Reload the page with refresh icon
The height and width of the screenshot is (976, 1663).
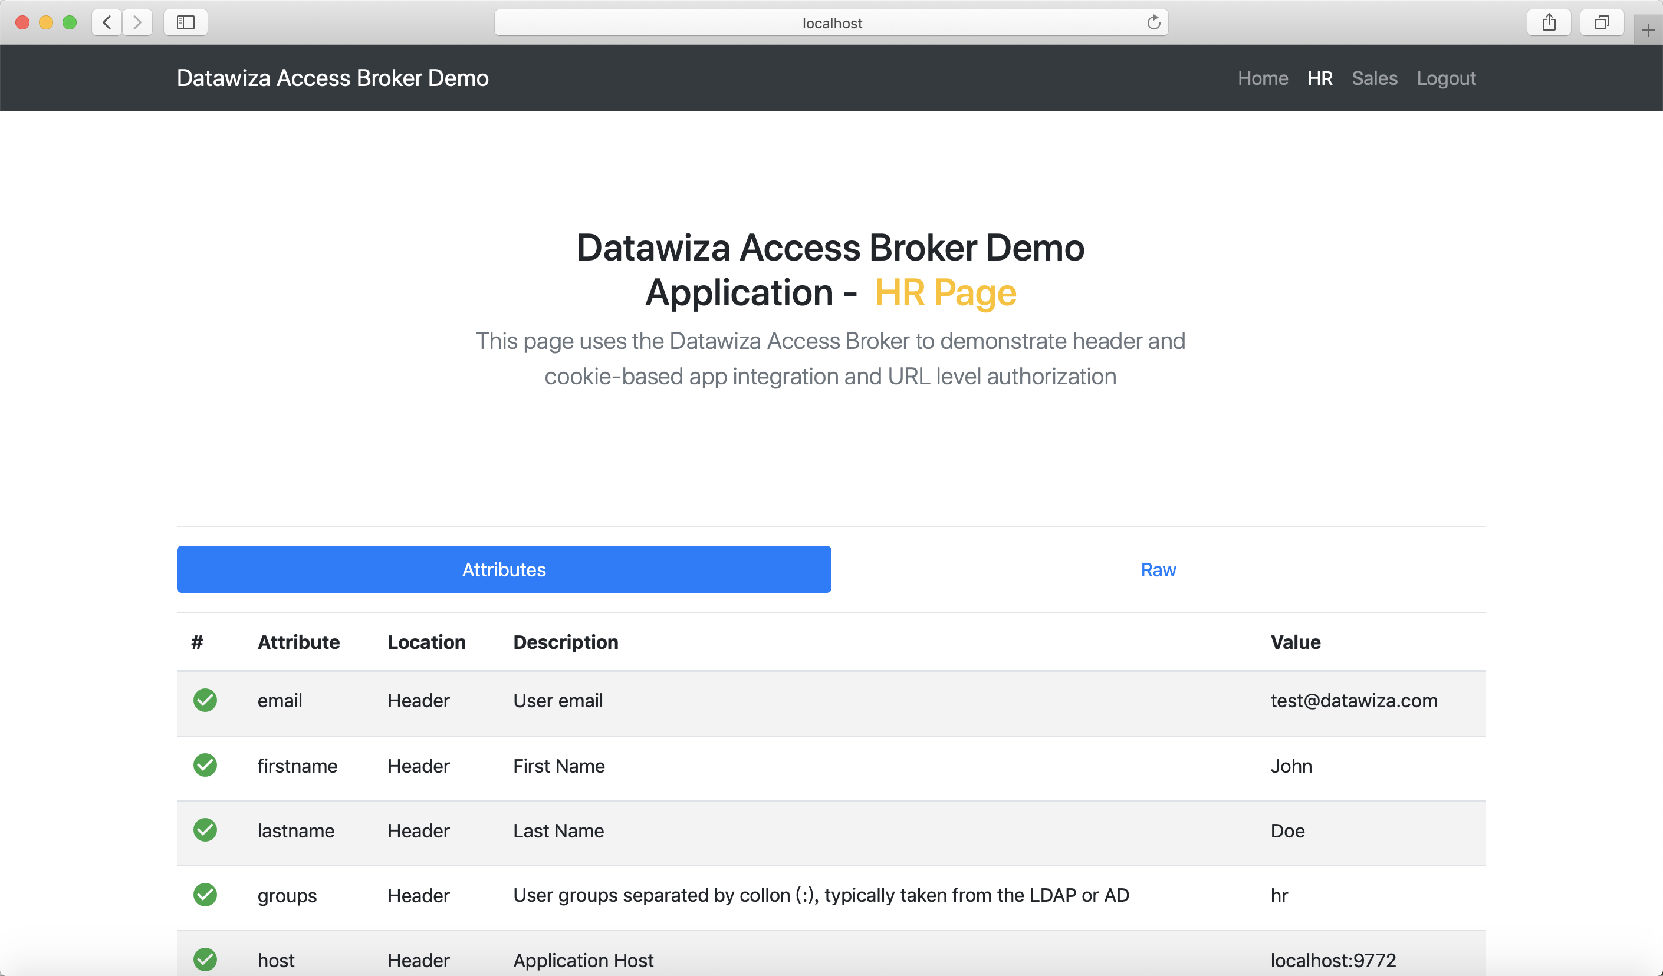pos(1153,22)
